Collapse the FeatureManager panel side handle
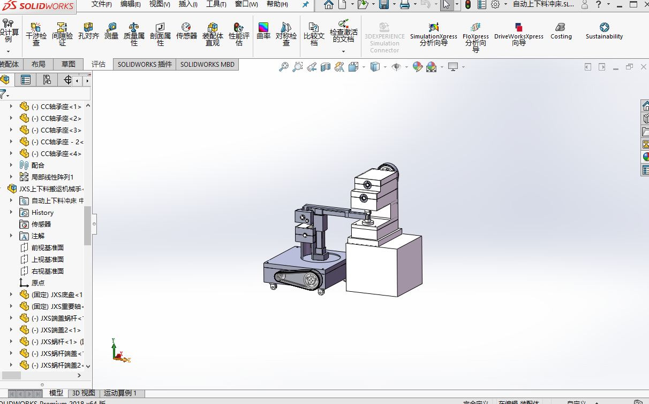649x404 pixels. point(94,224)
